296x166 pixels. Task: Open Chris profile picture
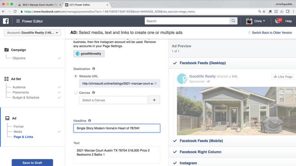tap(249, 21)
